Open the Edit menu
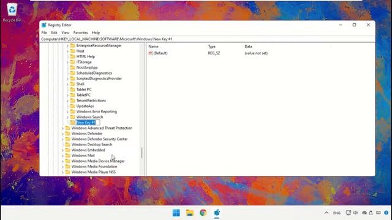 pos(55,32)
